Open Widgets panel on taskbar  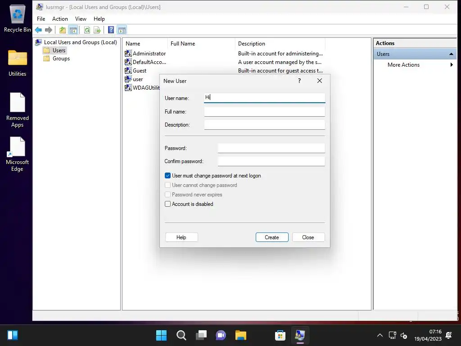13,335
